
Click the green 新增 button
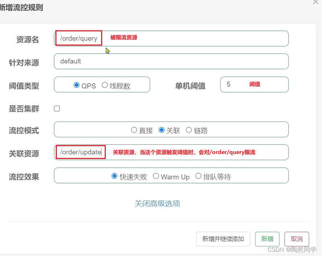tap(267, 239)
